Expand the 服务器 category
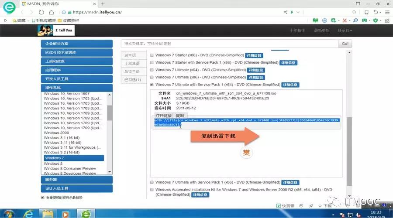This screenshot has width=393, height=218. pos(77,180)
